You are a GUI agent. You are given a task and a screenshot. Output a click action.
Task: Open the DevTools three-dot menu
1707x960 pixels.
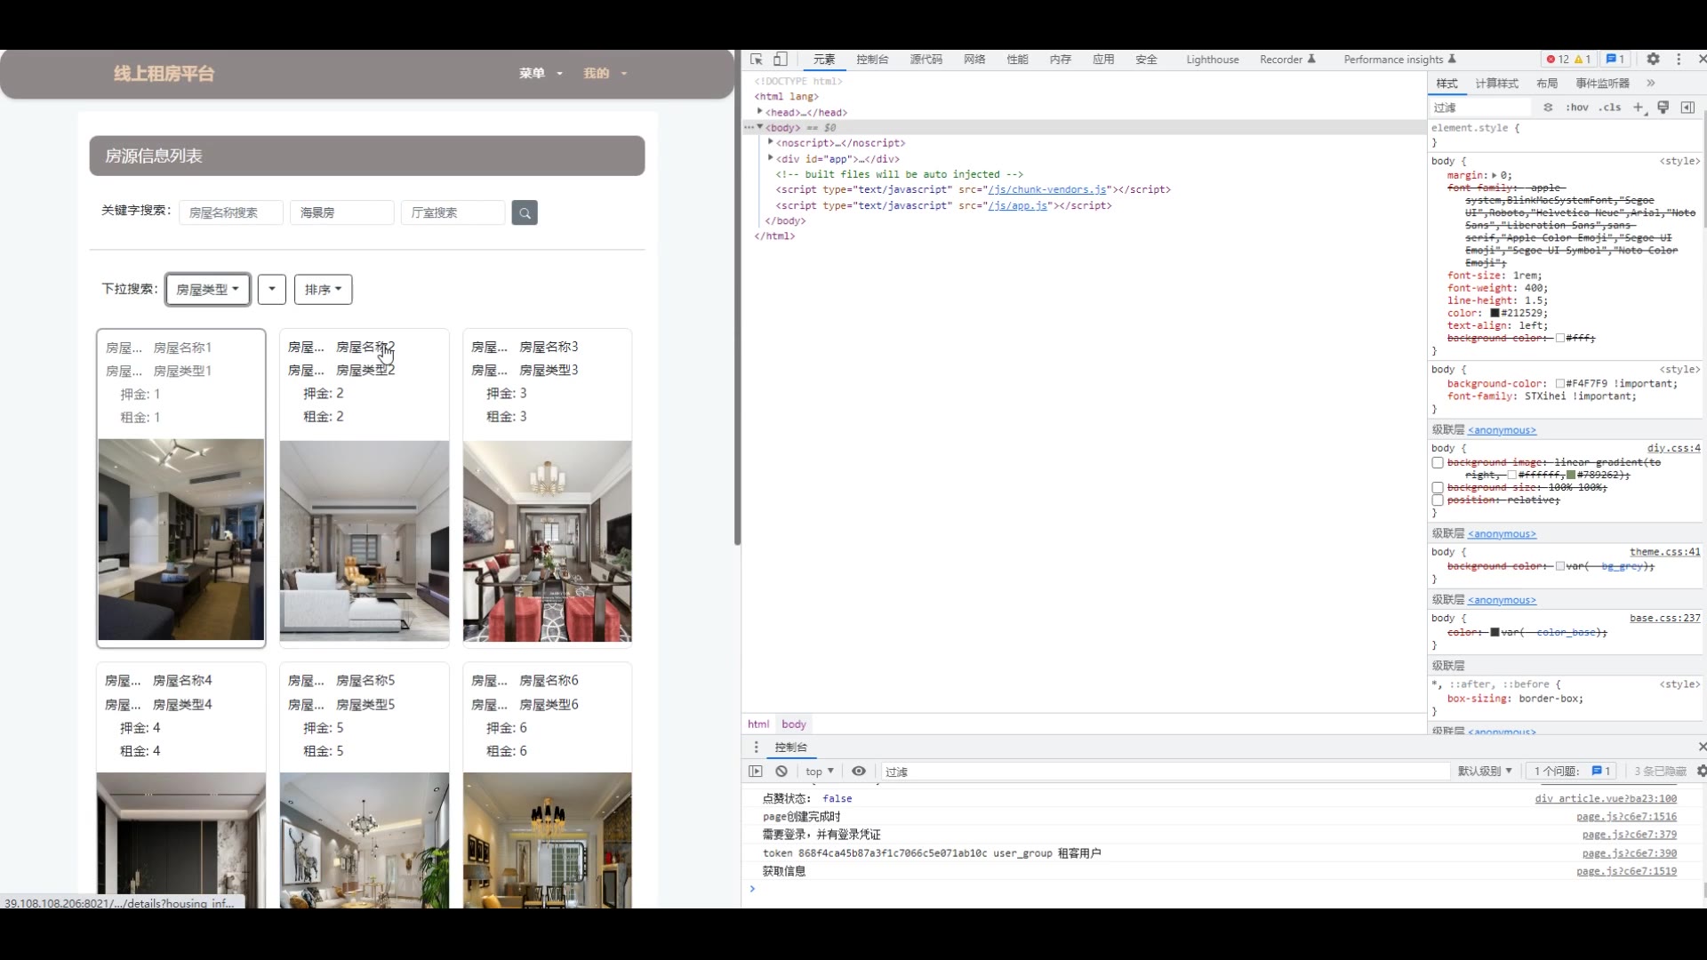click(1679, 60)
